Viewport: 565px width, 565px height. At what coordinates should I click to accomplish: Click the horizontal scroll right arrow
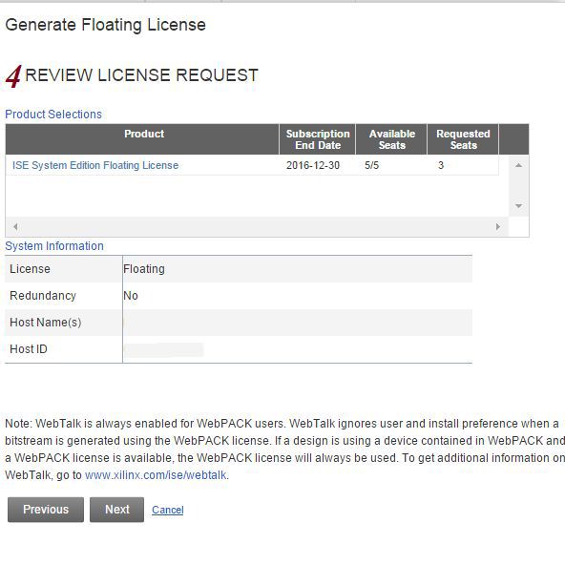pos(498,226)
